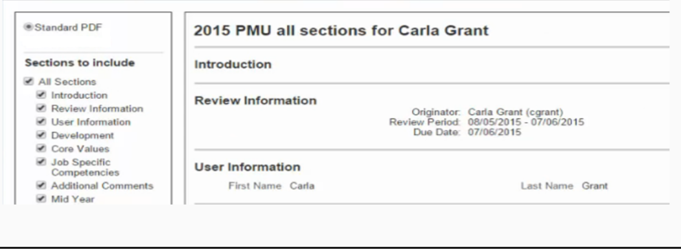Uncheck the Additional Comments checkbox
This screenshot has height=250, width=681.
click(41, 185)
